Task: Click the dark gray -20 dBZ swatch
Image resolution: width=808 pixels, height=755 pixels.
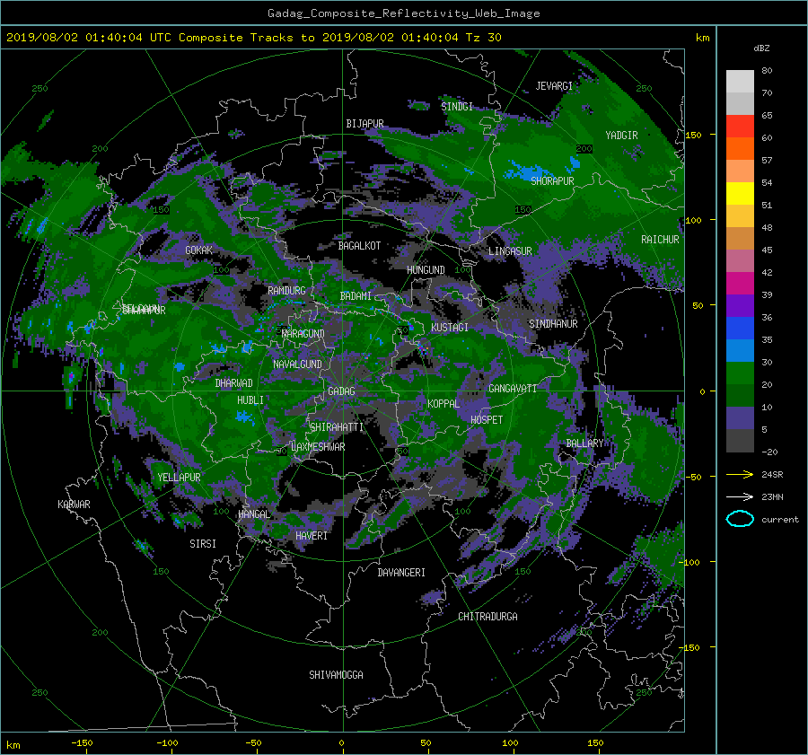Action: click(x=740, y=441)
